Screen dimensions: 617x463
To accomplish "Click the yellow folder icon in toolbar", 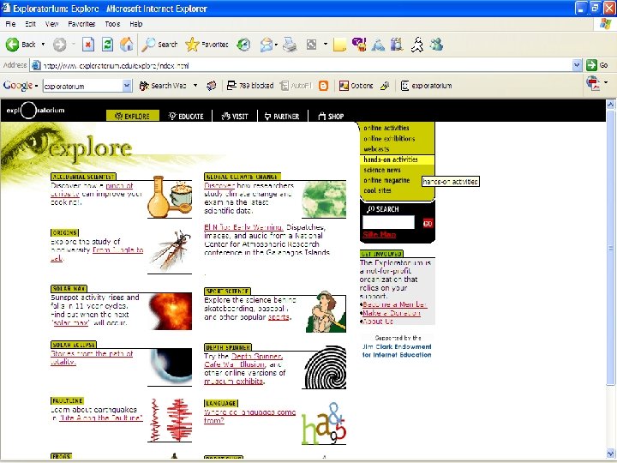I will [x=339, y=45].
